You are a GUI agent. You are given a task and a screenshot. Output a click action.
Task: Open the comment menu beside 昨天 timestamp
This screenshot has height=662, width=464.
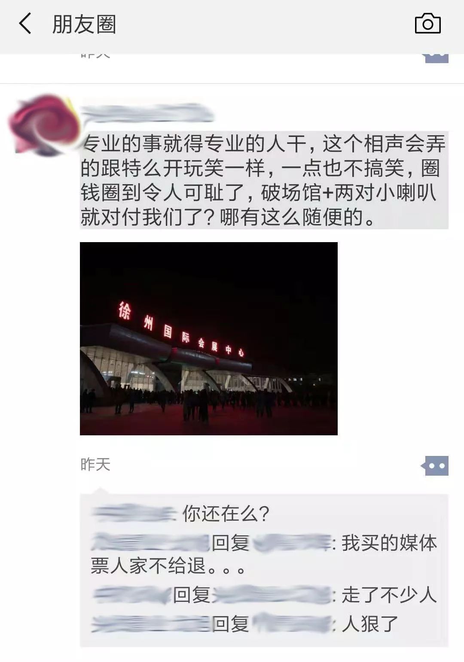tap(435, 466)
